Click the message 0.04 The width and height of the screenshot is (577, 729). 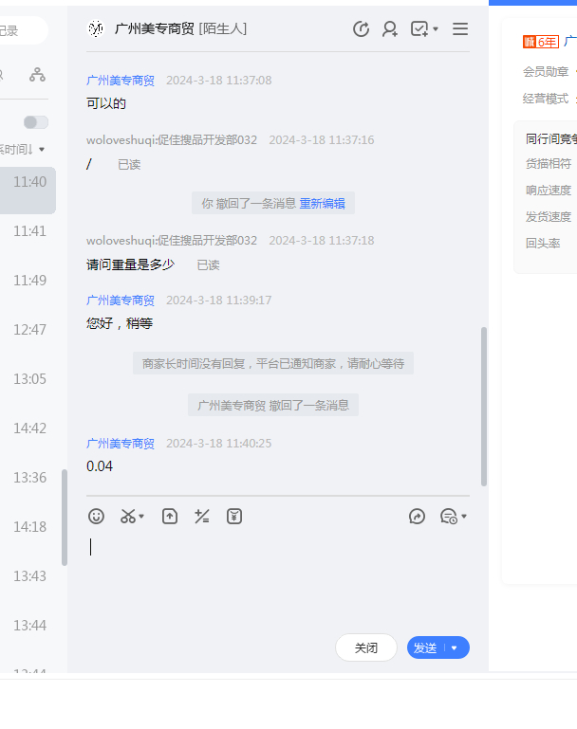click(x=100, y=466)
